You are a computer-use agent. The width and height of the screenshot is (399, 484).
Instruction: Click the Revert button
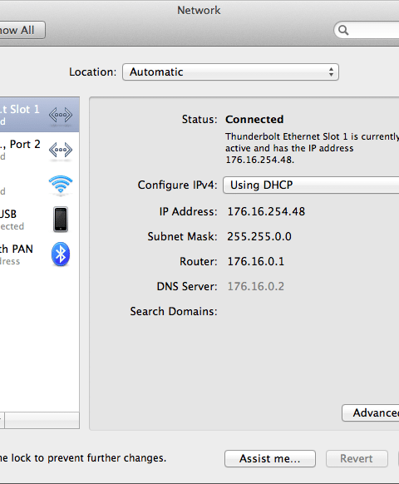coord(357,458)
